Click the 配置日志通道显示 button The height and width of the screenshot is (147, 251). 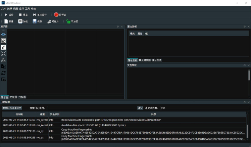point(12,108)
